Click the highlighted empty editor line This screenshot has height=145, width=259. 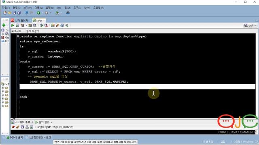[x=138, y=87]
